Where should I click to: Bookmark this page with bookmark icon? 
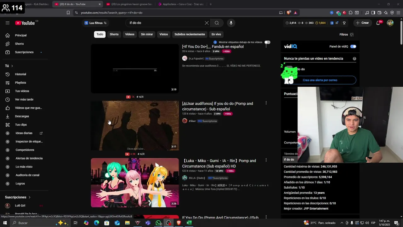coord(68,13)
